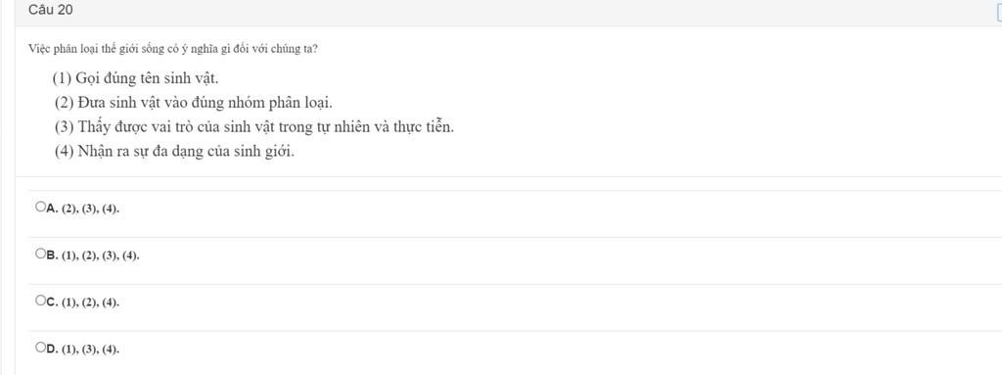The image size is (1002, 375).
Task: Click the bold letter "A." option label
Action: point(53,208)
